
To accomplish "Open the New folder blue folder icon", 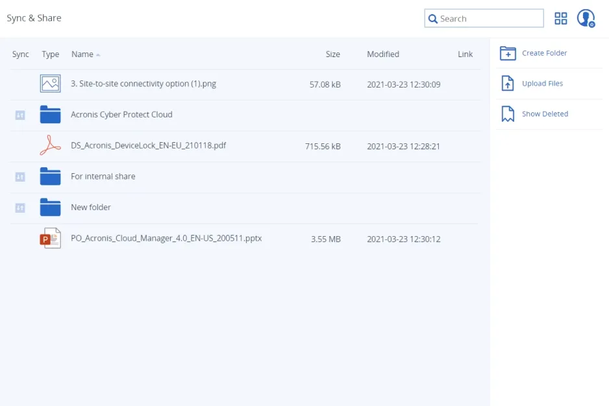I will point(50,208).
